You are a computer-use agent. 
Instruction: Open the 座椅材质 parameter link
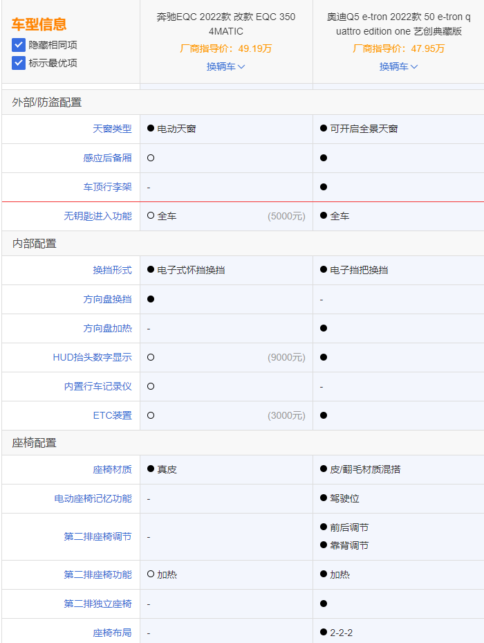pos(112,469)
